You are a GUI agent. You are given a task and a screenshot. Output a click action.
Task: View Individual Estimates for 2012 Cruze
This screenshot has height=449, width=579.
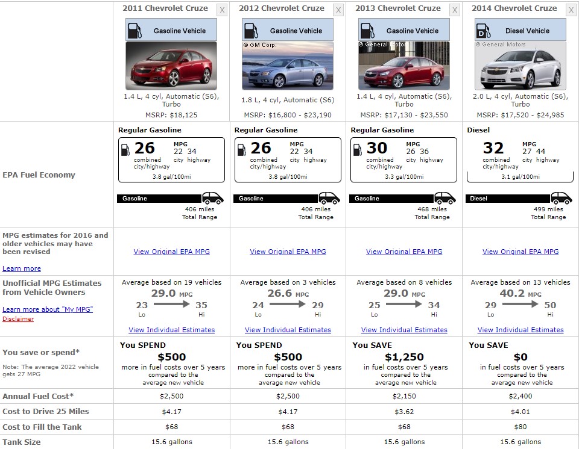(x=288, y=330)
